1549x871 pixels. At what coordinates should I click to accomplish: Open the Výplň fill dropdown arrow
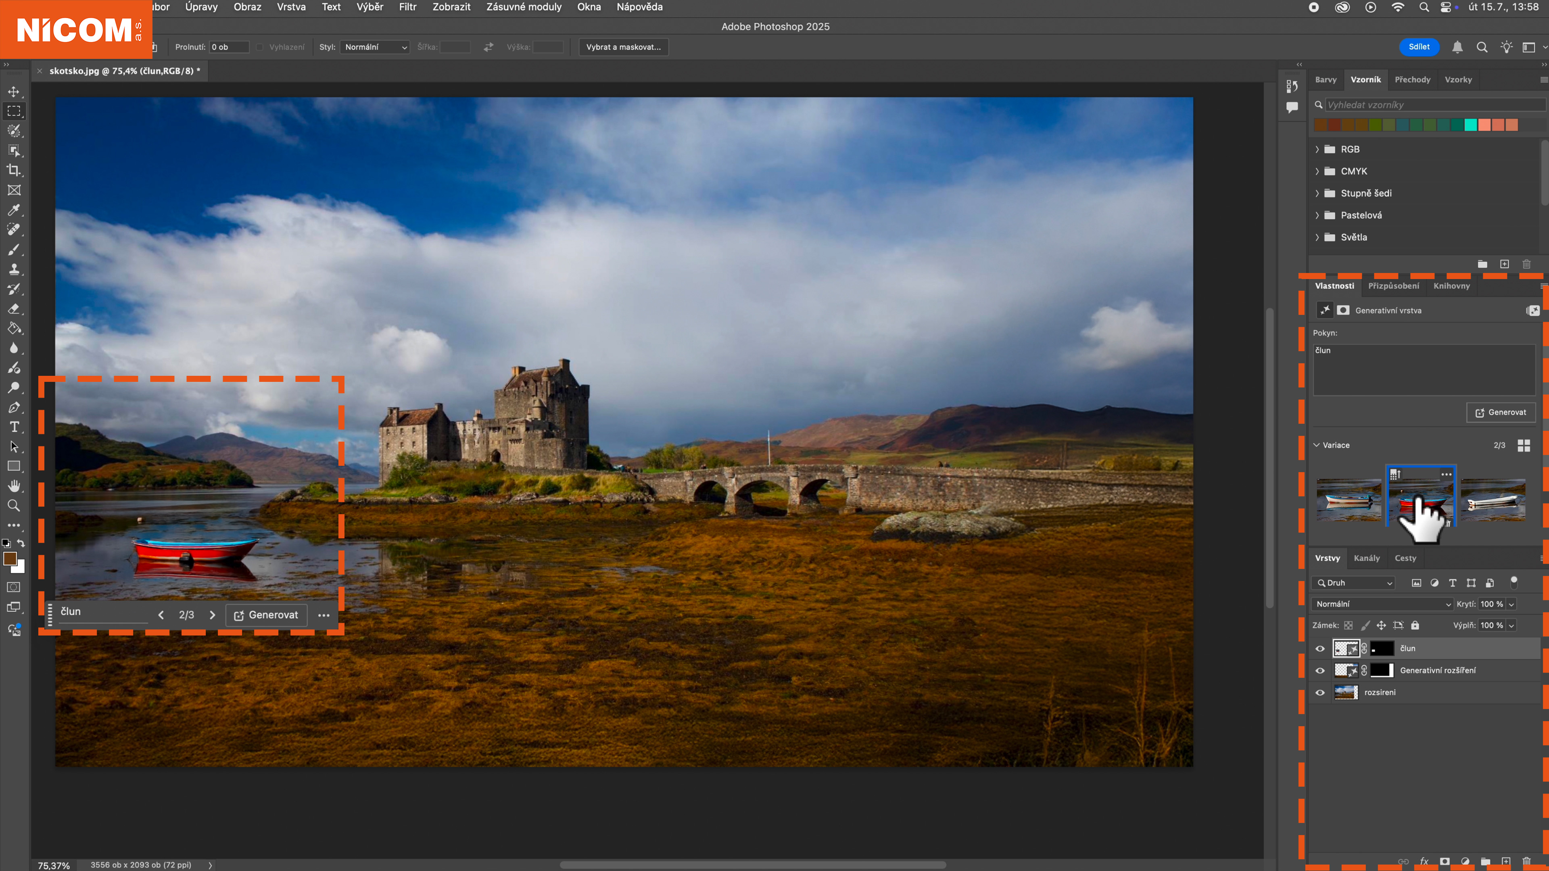pyautogui.click(x=1511, y=625)
